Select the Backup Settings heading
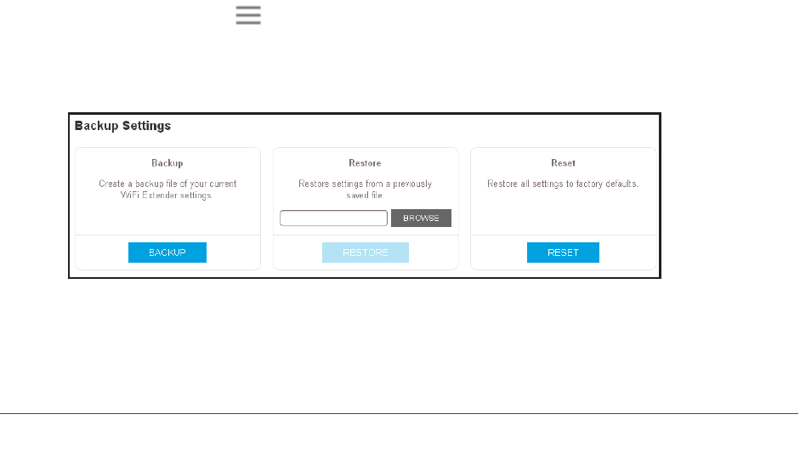The width and height of the screenshot is (800, 471). [x=122, y=126]
